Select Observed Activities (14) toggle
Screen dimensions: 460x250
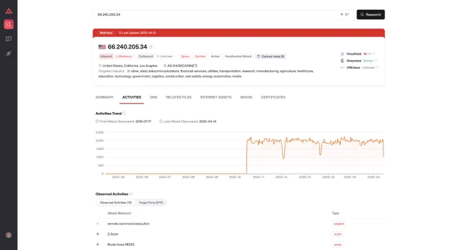coord(116,203)
